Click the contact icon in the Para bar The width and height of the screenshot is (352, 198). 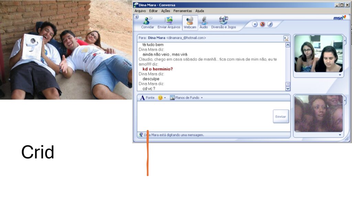point(286,38)
